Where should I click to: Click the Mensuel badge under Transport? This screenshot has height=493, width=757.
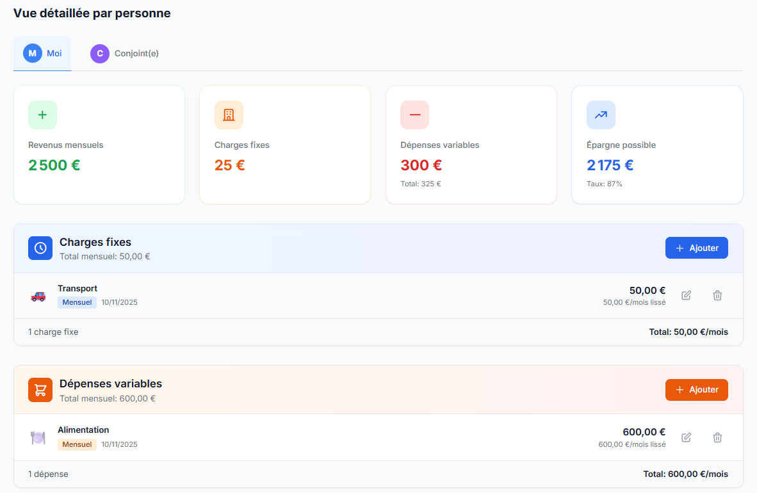[77, 302]
